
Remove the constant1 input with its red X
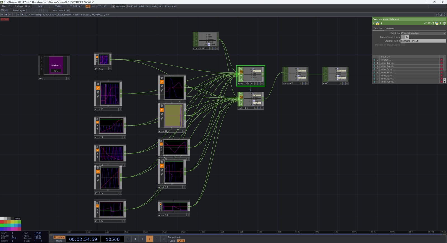[441, 60]
